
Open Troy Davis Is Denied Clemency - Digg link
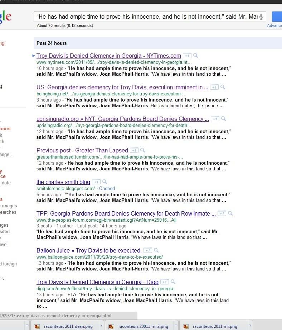[97, 282]
